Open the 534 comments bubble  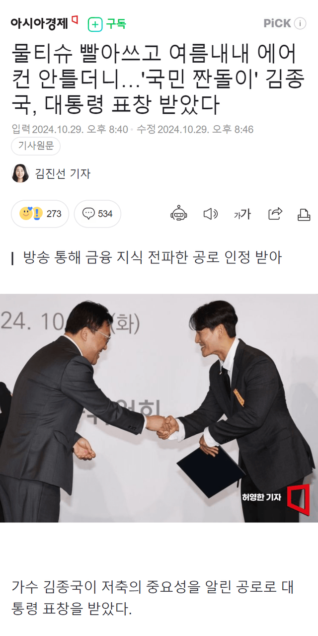click(97, 214)
